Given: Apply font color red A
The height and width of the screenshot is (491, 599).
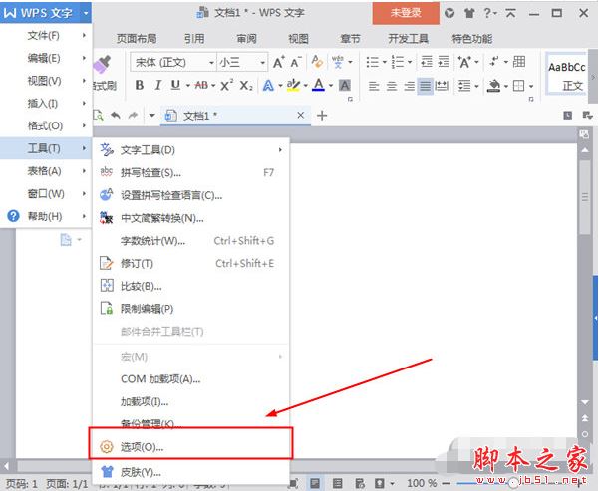Looking at the screenshot, I should (x=318, y=85).
